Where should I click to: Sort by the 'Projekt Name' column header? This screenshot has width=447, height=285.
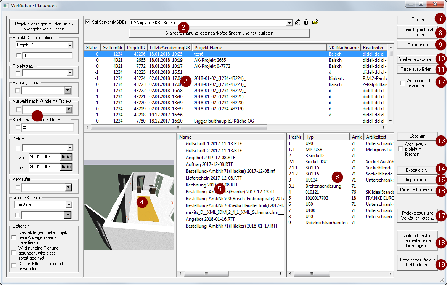click(x=259, y=47)
